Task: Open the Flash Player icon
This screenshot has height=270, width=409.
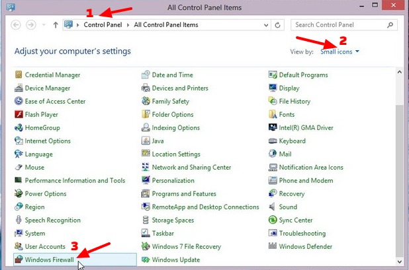Action: [x=19, y=114]
